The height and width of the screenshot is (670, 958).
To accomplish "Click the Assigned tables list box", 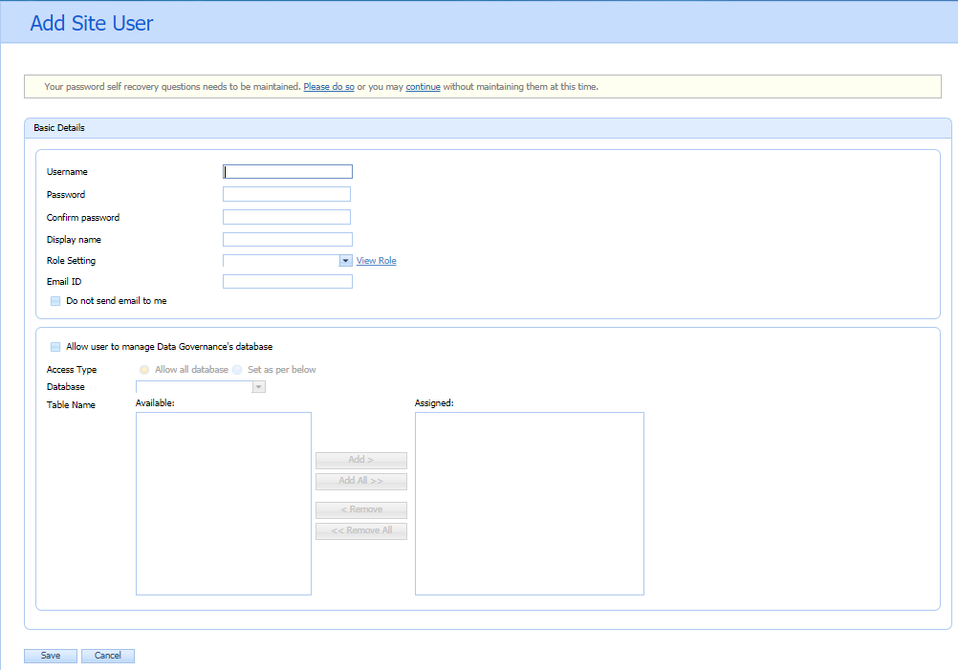I will coord(530,504).
